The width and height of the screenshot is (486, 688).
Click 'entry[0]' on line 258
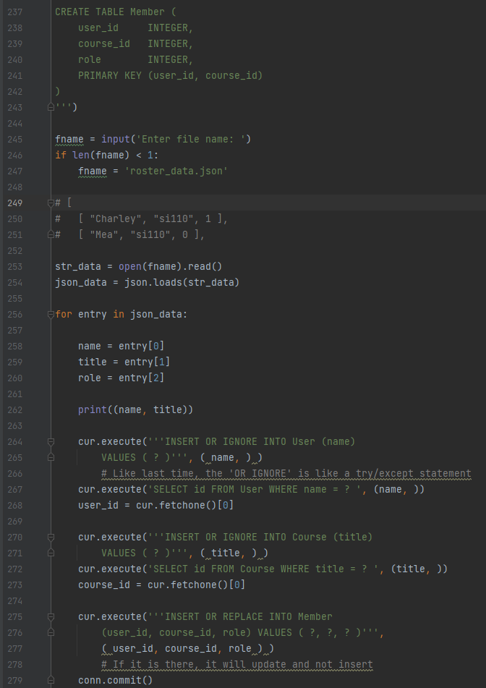click(142, 346)
